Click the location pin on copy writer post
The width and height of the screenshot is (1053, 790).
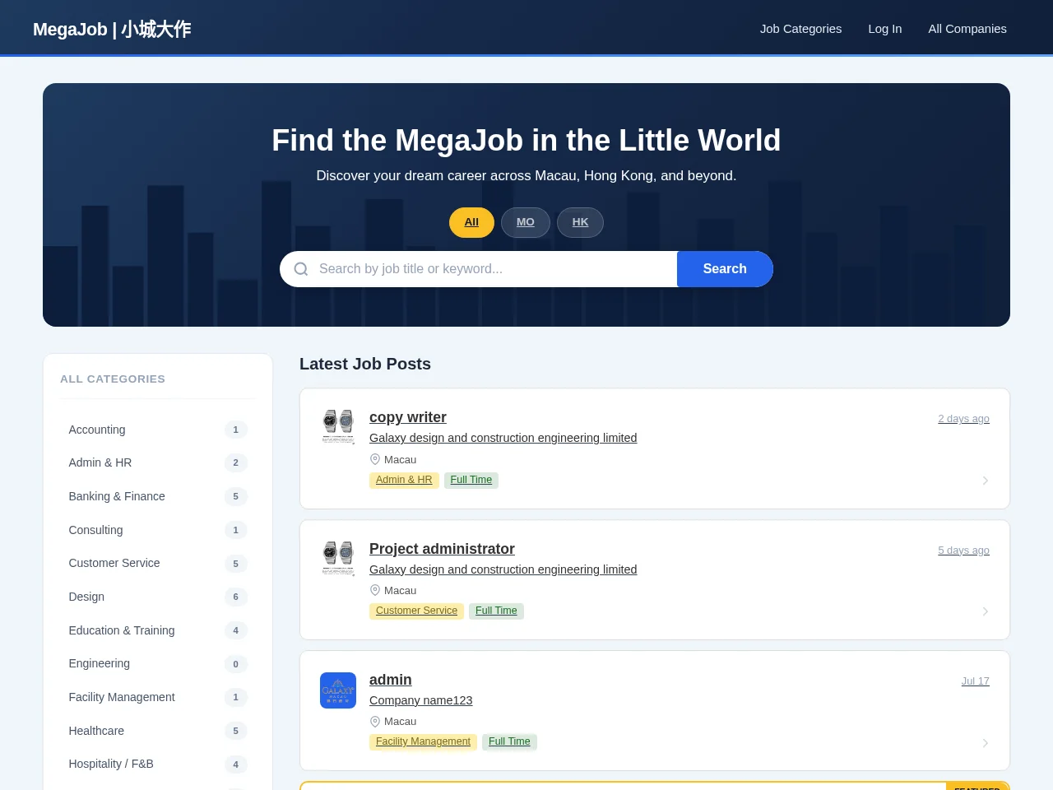pyautogui.click(x=375, y=459)
